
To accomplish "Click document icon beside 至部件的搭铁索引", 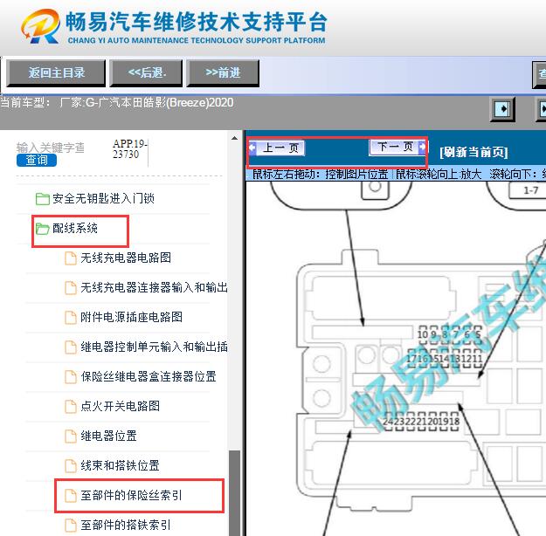I will [71, 526].
